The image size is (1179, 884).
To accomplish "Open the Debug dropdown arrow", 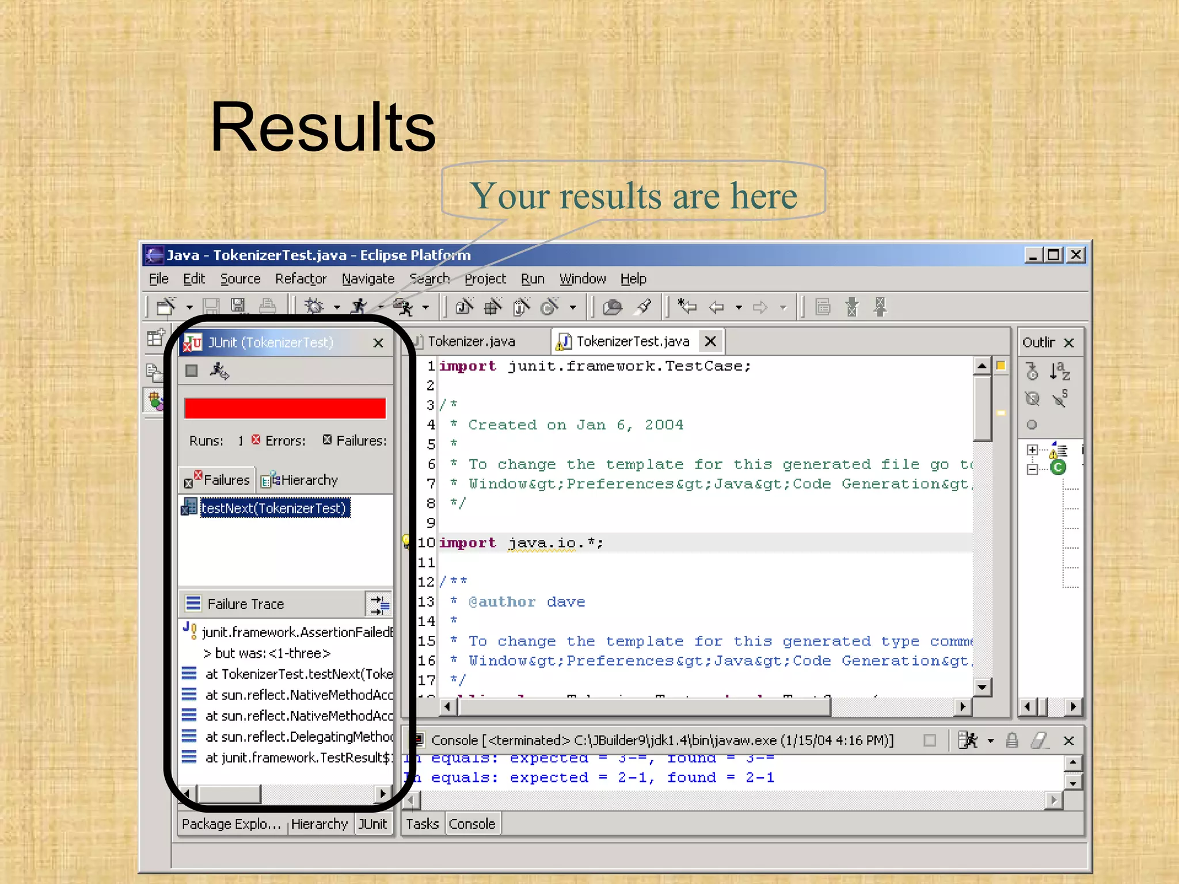I will tap(337, 308).
